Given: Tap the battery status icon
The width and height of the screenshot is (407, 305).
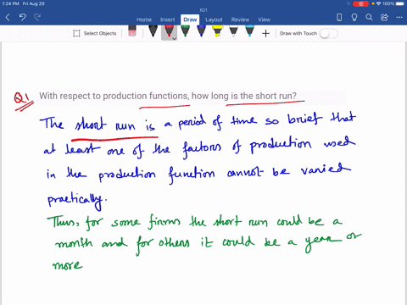Looking at the screenshot, I should pos(400,3).
